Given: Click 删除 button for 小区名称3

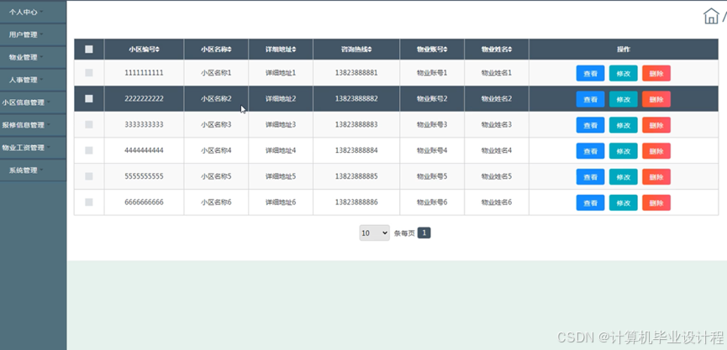Looking at the screenshot, I should [x=656, y=125].
